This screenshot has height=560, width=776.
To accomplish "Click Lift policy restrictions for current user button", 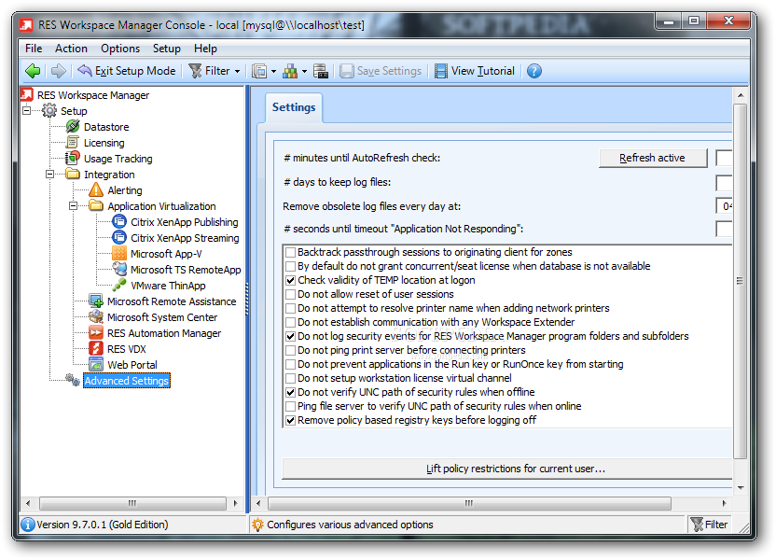I will click(507, 469).
